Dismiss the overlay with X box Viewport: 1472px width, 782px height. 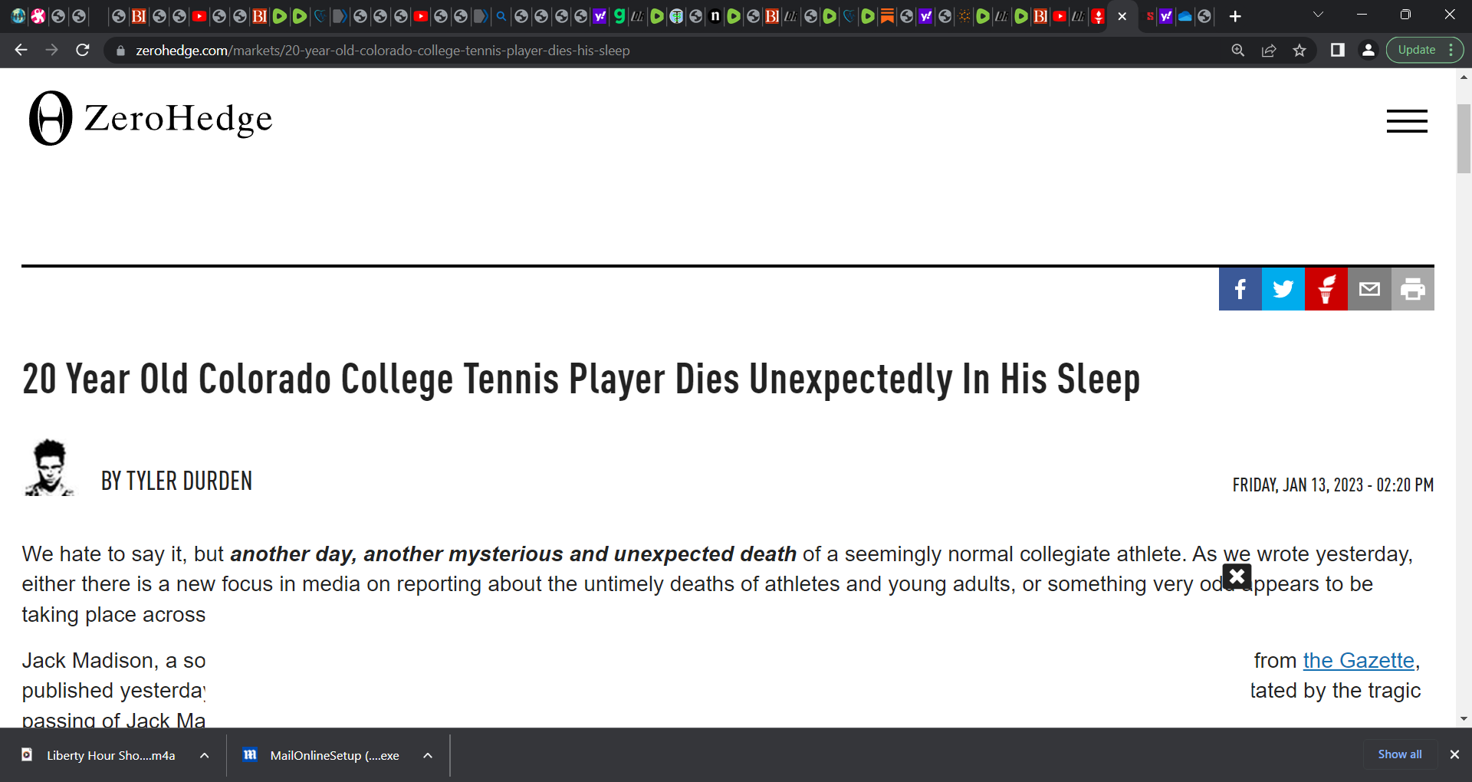1237,576
